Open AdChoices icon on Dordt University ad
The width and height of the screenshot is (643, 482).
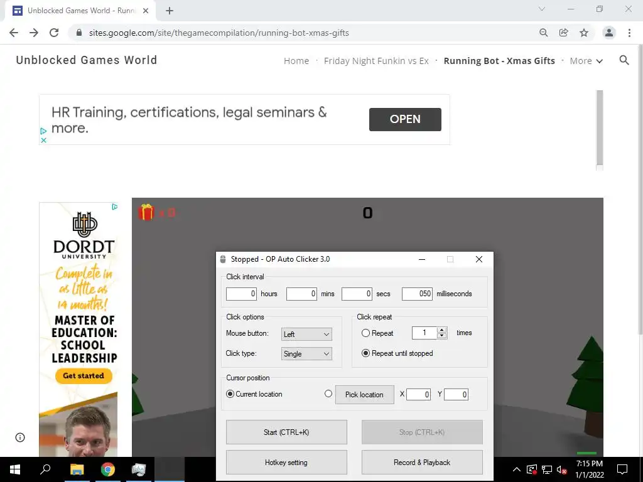point(115,206)
